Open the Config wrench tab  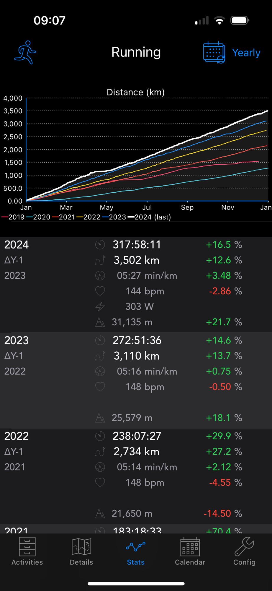click(x=244, y=551)
